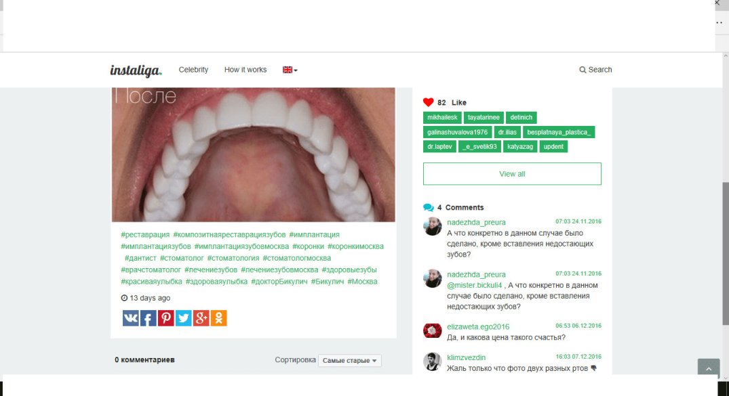Tweet this post via Twitter icon

[x=184, y=318]
